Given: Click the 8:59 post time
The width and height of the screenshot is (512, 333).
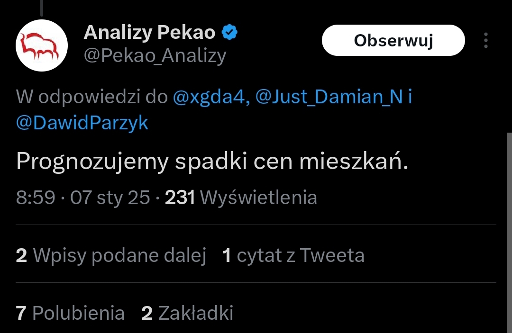Looking at the screenshot, I should click(36, 197).
